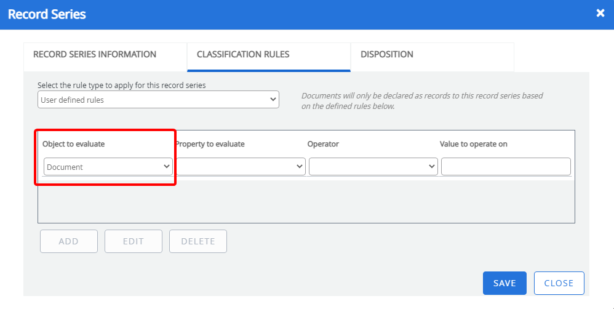Viewport: 614px width, 309px height.
Task: Click the Operator column label
Action: coord(323,144)
